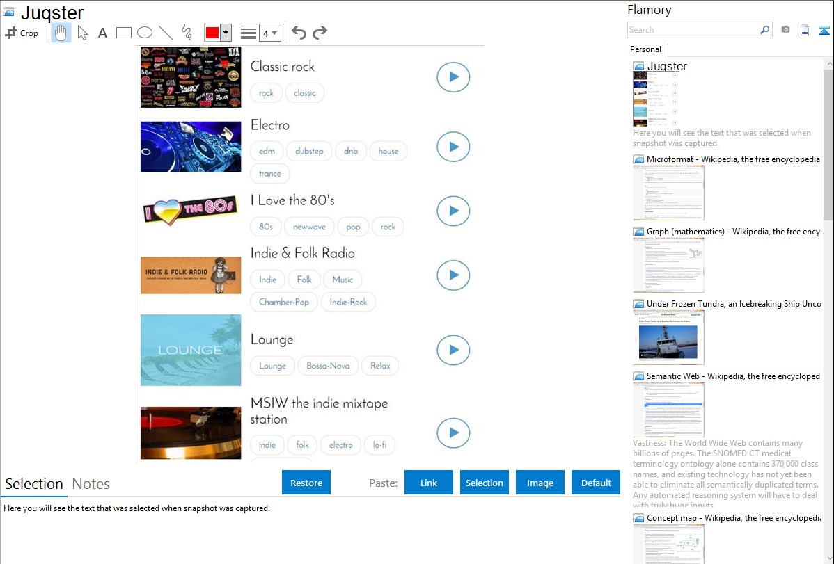The height and width of the screenshot is (564, 834).
Task: Open the color picker dropdown arrow
Action: click(x=226, y=33)
